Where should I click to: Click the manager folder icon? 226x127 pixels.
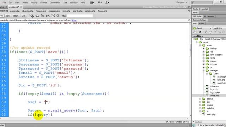point(207,71)
